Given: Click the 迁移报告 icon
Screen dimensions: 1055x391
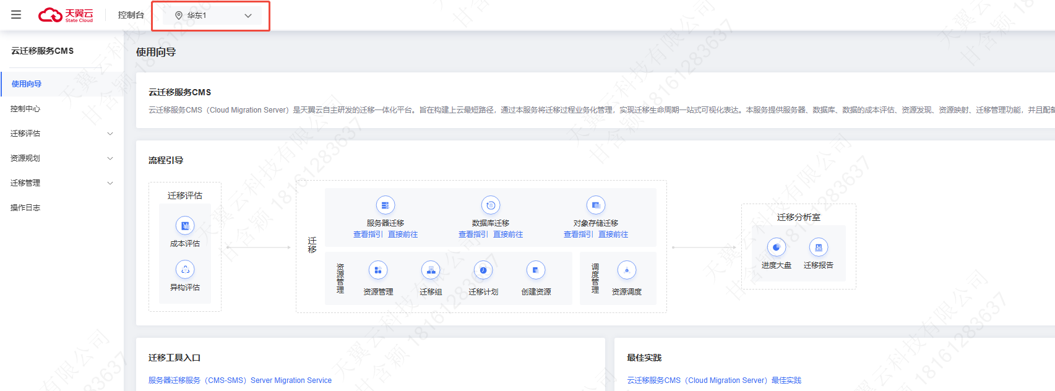Looking at the screenshot, I should pos(819,247).
